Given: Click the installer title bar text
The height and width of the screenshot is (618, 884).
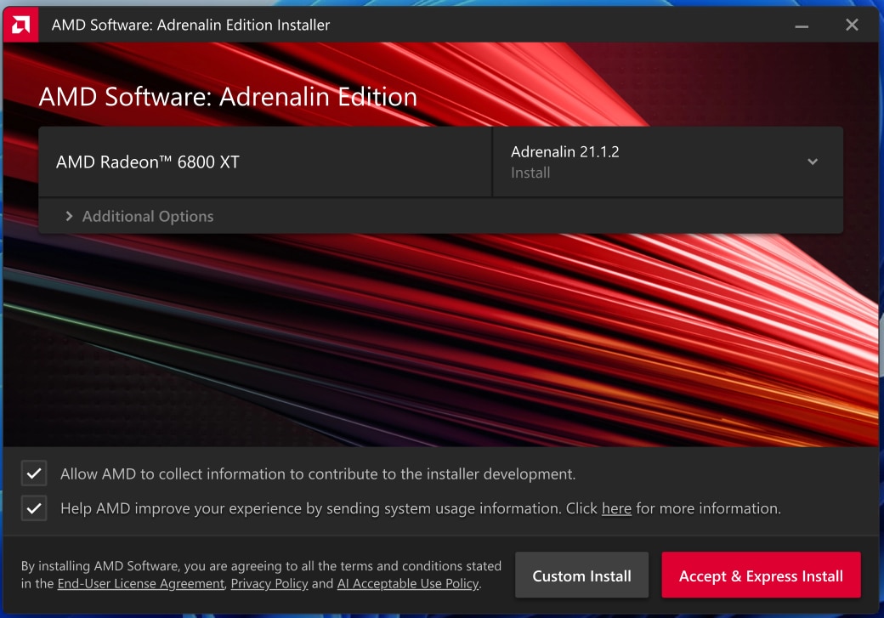Looking at the screenshot, I should pyautogui.click(x=190, y=26).
